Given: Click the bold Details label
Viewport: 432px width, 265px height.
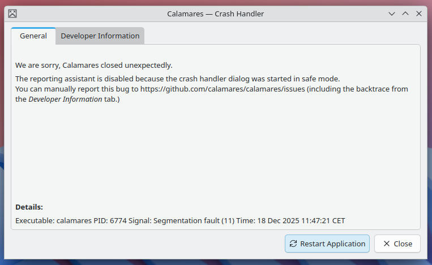Looking at the screenshot, I should [x=29, y=207].
